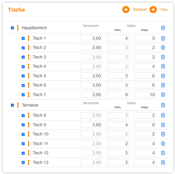Select the min. guests field of Tisch 9

click(118, 125)
